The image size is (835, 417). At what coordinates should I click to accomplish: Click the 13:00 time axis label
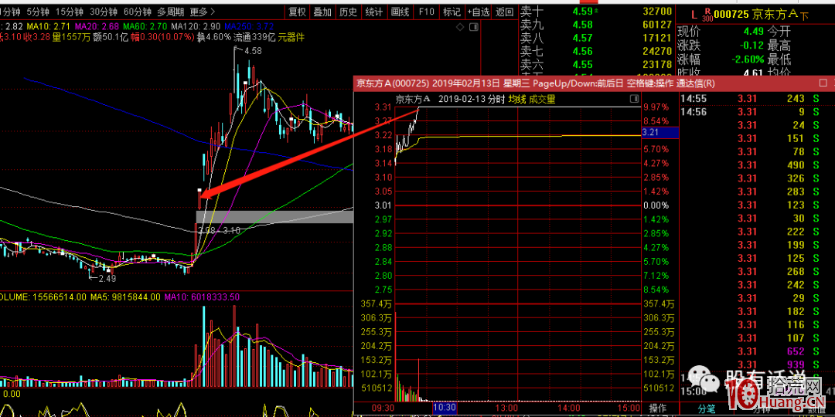pos(506,408)
